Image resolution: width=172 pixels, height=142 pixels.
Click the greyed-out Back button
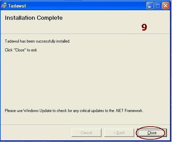coord(119,133)
